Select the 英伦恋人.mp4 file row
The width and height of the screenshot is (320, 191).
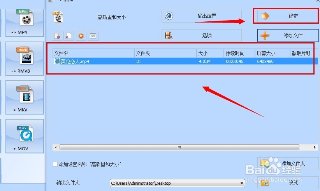pyautogui.click(x=185, y=61)
